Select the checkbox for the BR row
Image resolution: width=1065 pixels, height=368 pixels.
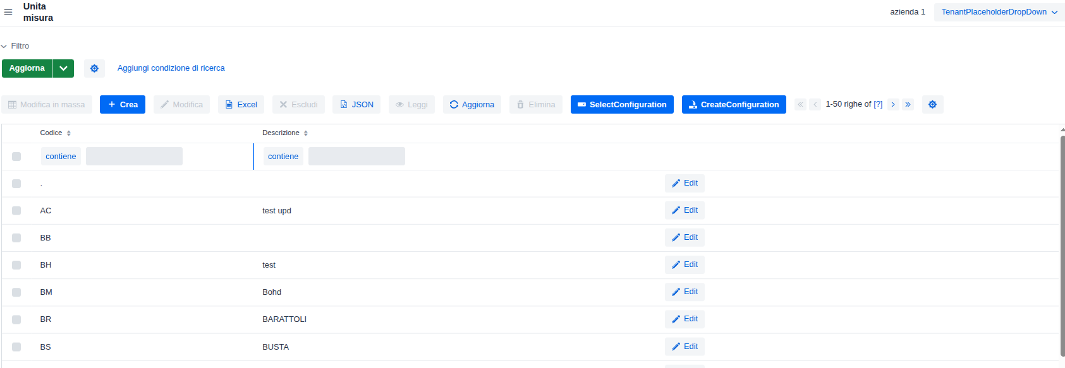coord(16,319)
